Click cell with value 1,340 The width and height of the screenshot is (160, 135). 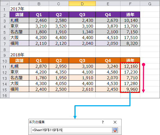(x=82, y=32)
